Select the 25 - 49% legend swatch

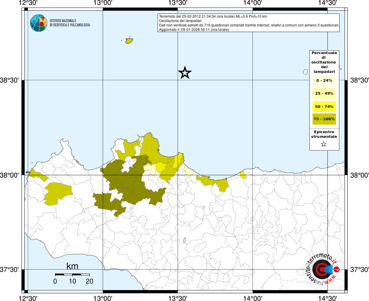[324, 93]
